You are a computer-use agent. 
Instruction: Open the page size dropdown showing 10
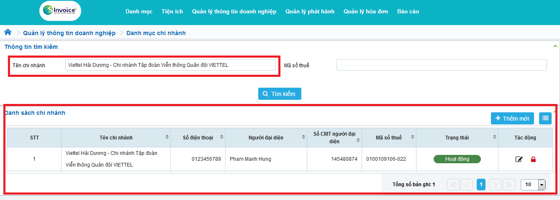[542, 185]
